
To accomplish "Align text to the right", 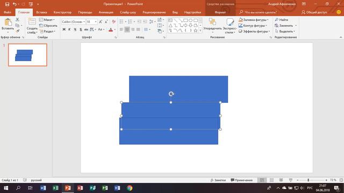I will pos(133,29).
